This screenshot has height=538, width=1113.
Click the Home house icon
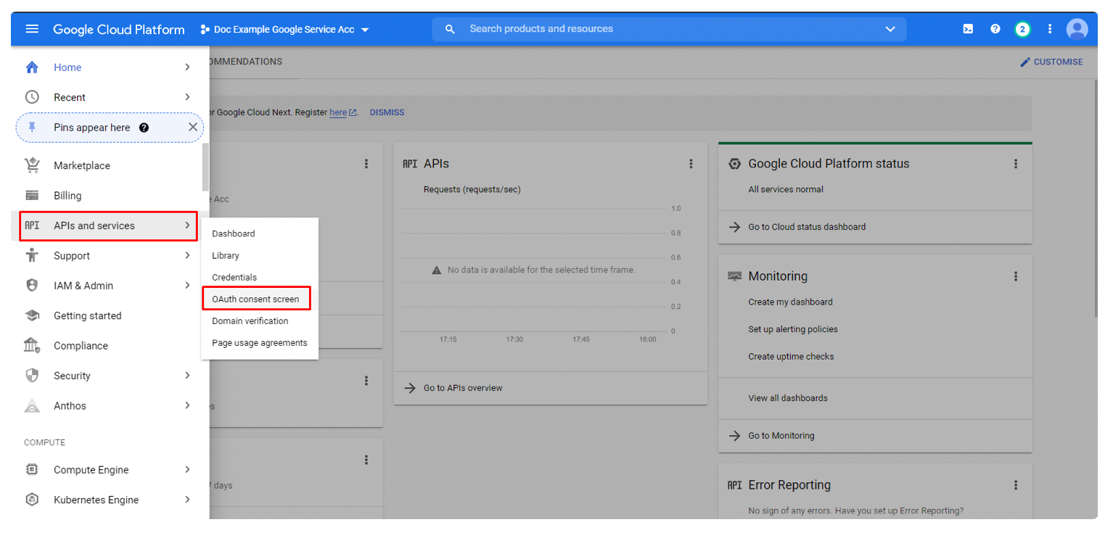tap(32, 67)
